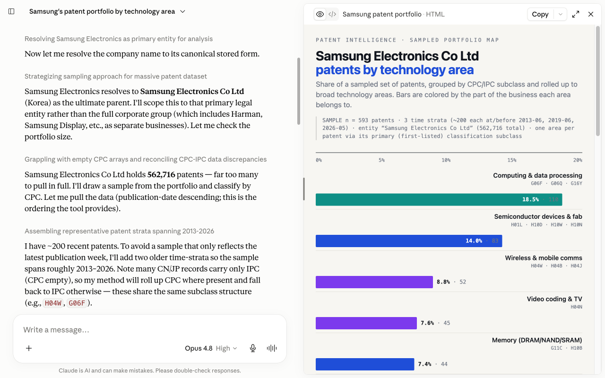
Task: Switch artifact to preview eye view
Action: click(x=320, y=14)
